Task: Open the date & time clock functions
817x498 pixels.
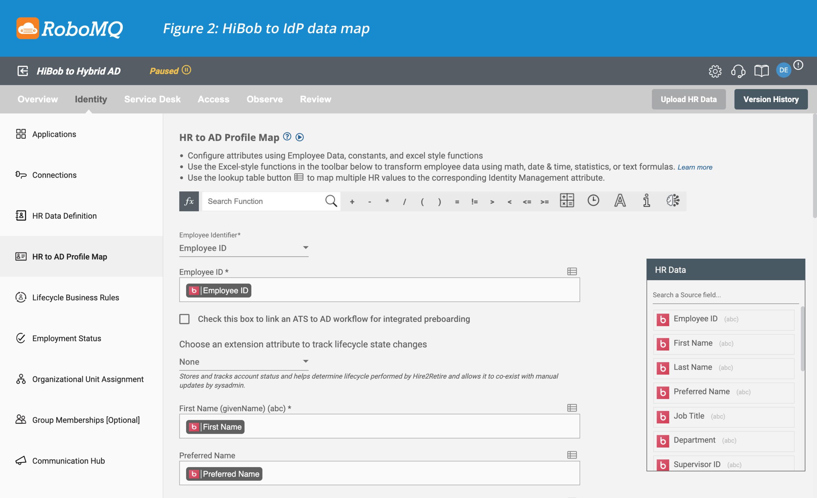Action: point(593,201)
